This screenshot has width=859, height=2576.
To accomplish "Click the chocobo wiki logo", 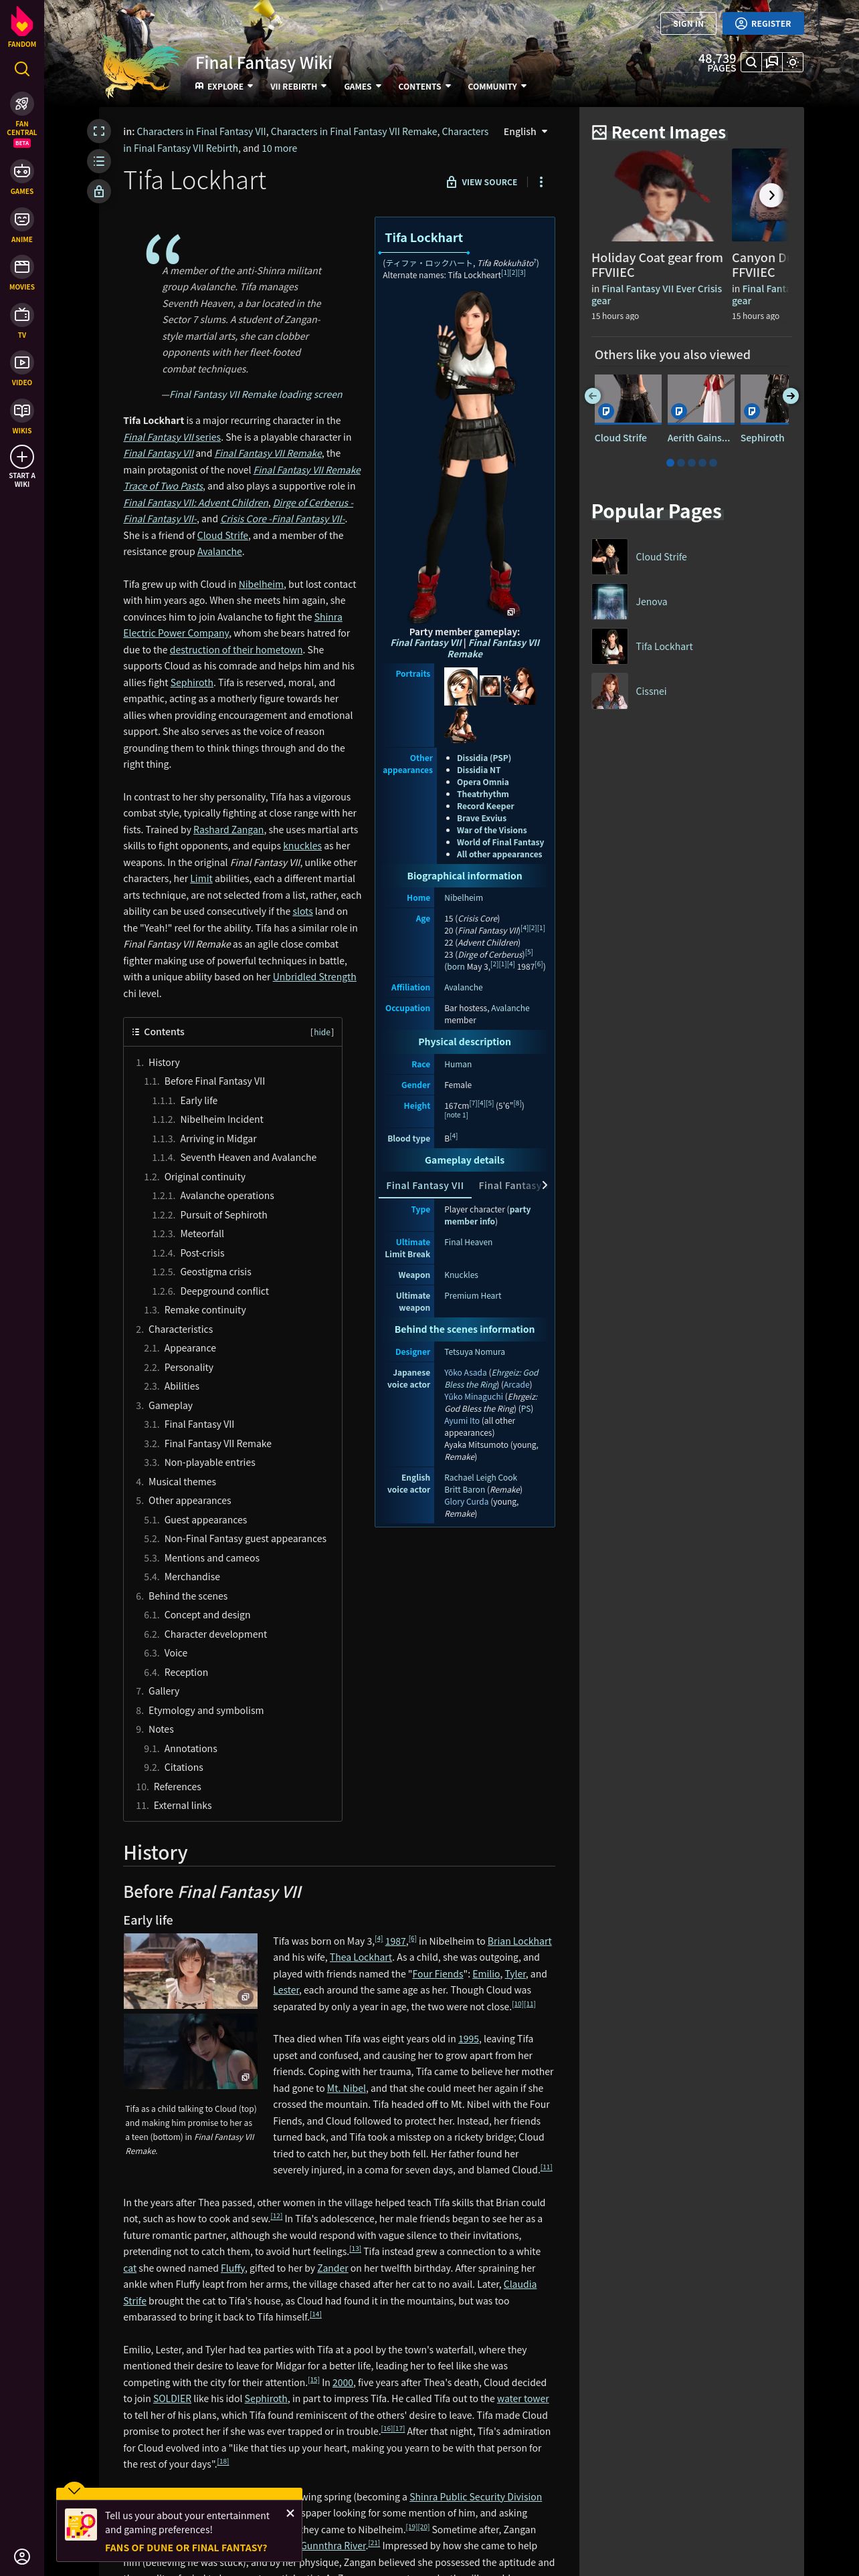I will [x=140, y=65].
